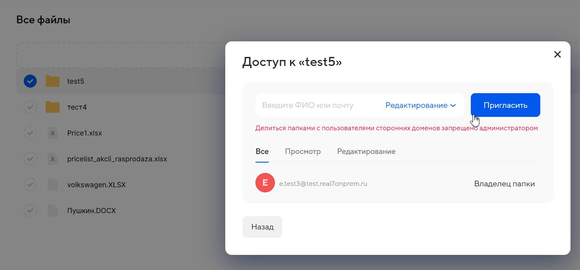This screenshot has width=580, height=270.
Task: Select the Все tab
Action: pos(262,151)
